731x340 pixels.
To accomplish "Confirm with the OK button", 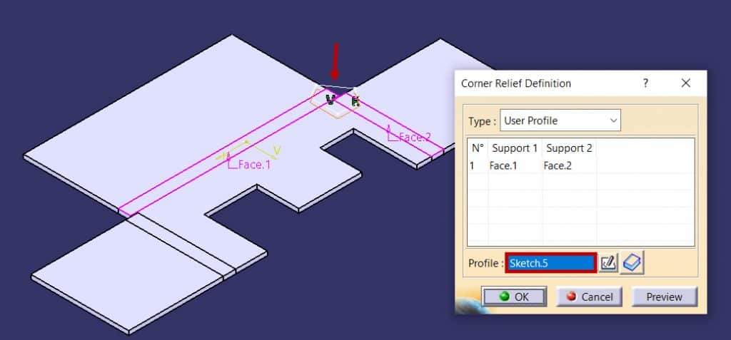I will tap(514, 297).
